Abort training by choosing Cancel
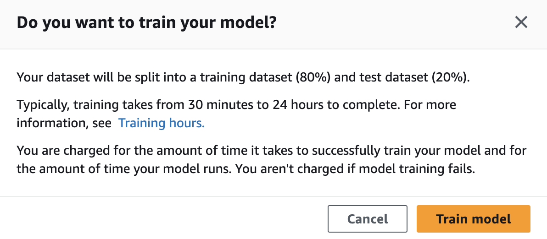 pyautogui.click(x=367, y=219)
